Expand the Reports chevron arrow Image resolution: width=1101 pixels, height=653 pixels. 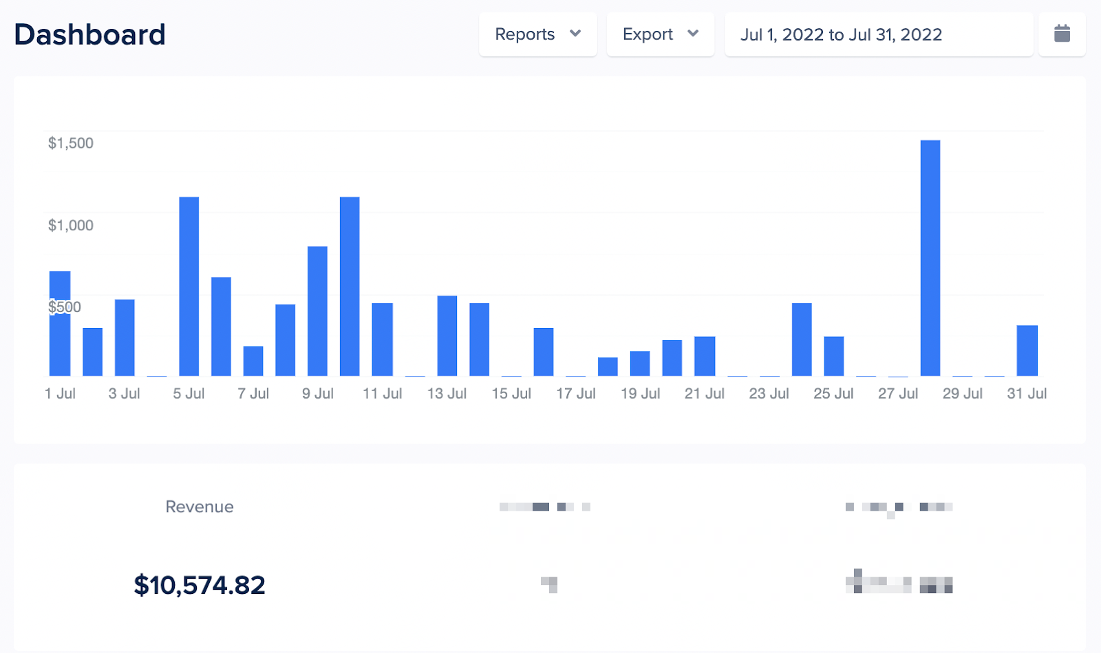tap(576, 34)
